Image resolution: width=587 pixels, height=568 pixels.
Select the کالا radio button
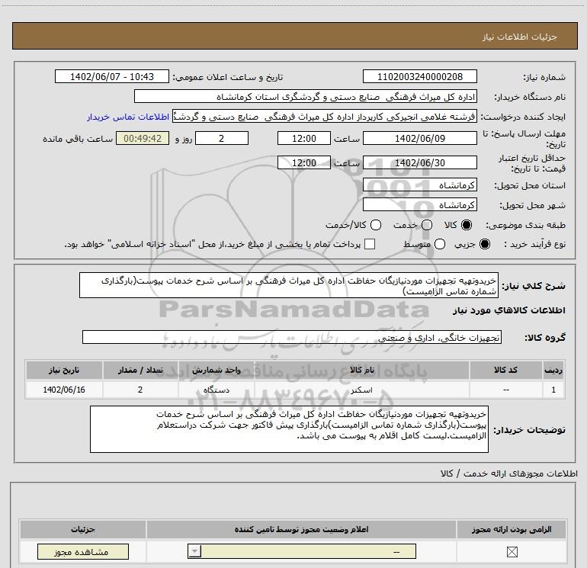(467, 225)
